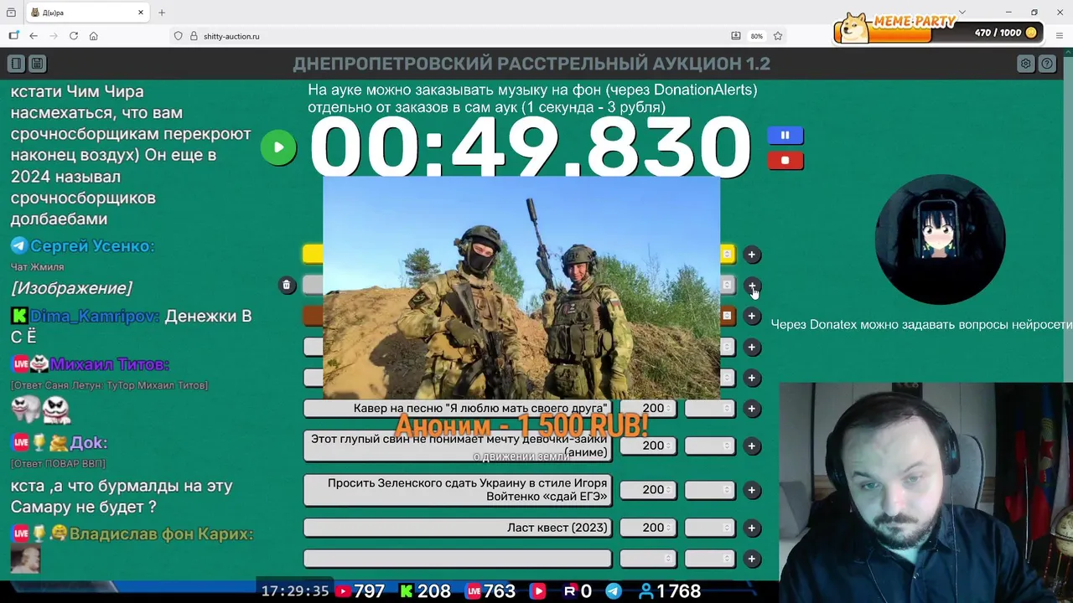
Task: Click the VK Live viewer count icon
Action: point(474,591)
